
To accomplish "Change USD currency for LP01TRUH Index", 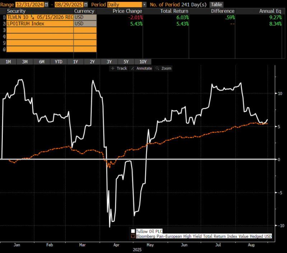I will click(x=85, y=24).
